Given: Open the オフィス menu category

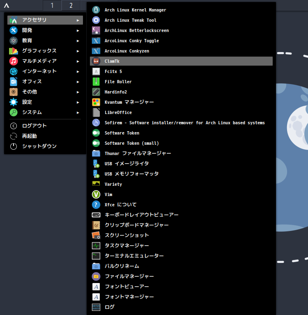Looking at the screenshot, I should [32, 82].
